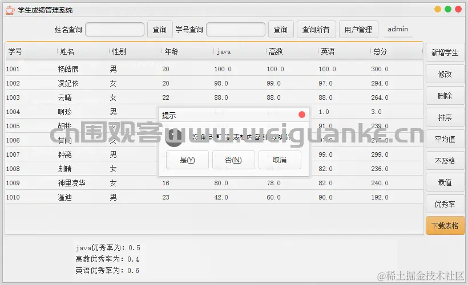The height and width of the screenshot is (285, 468).
Task: Click the 优秀率 button
Action: [x=445, y=204]
